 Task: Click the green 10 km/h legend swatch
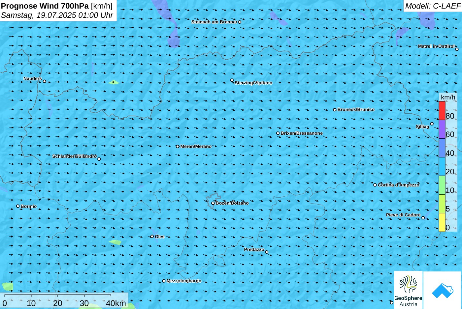pos(442,185)
